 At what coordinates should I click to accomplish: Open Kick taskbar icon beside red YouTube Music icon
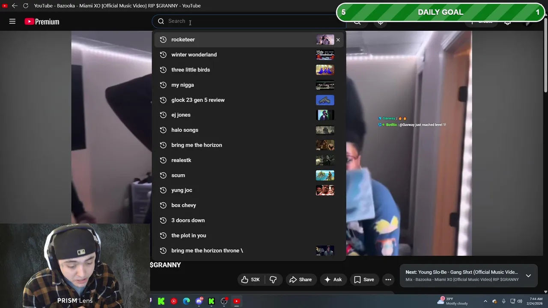point(161,301)
